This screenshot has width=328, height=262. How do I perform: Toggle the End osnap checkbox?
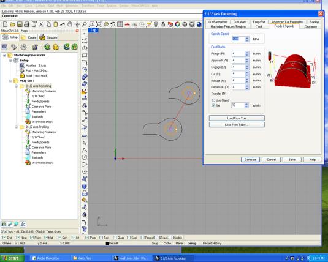click(x=4, y=238)
